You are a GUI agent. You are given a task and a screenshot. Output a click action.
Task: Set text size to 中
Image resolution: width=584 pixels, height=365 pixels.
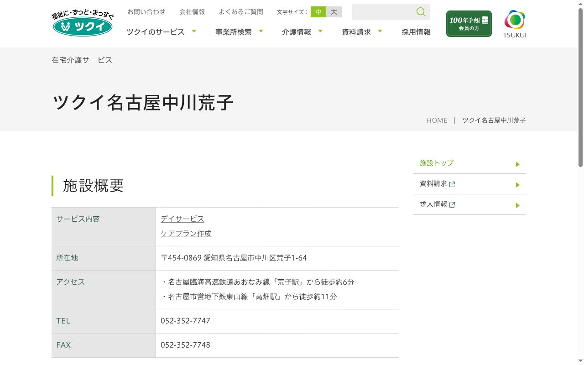click(318, 12)
